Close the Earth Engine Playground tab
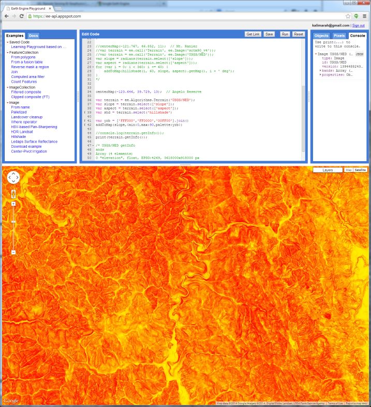The height and width of the screenshot is (407, 371). [50, 8]
